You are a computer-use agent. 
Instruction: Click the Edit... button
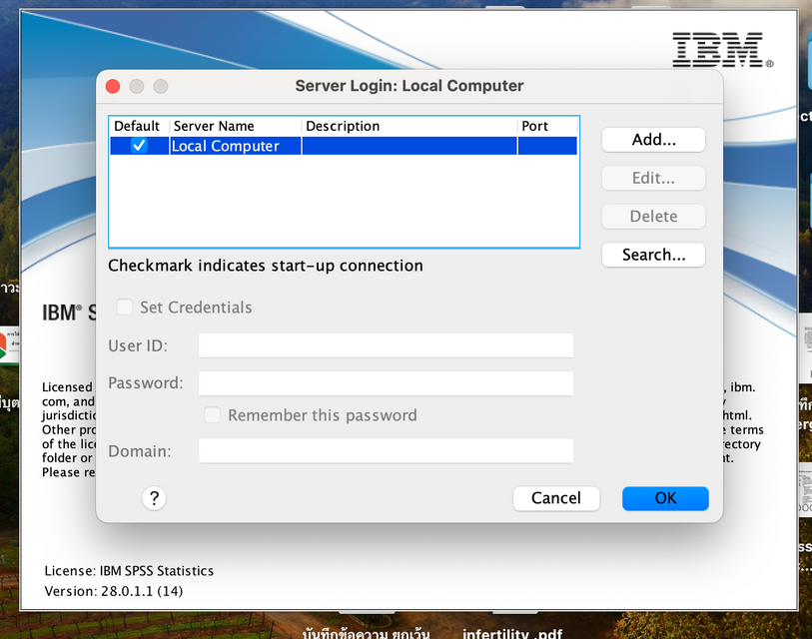(653, 178)
